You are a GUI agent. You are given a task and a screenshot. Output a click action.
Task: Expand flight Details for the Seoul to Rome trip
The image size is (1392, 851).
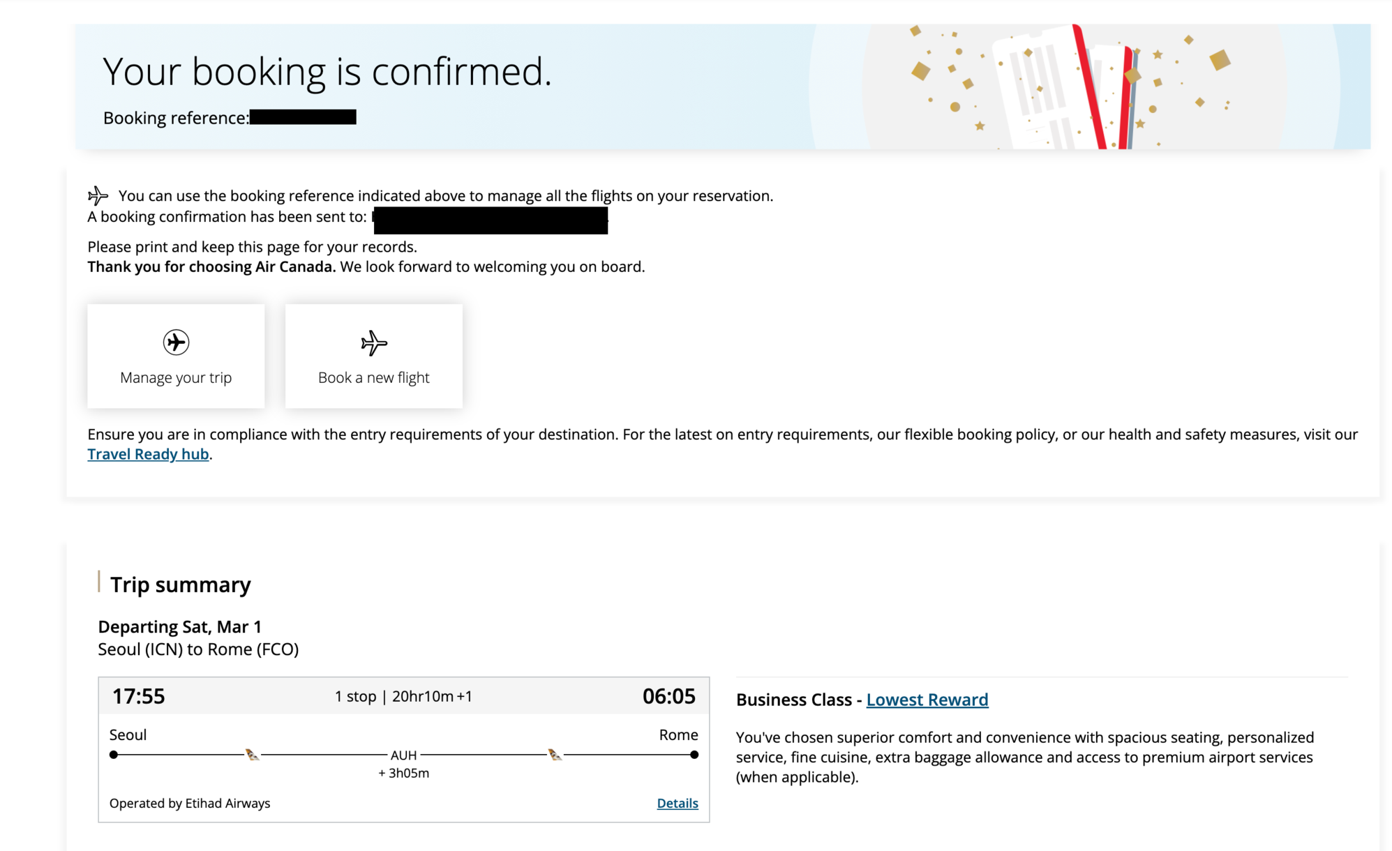coord(678,803)
